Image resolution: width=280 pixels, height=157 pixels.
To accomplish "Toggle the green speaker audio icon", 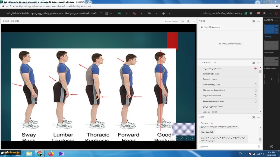I will [x=120, y=13].
